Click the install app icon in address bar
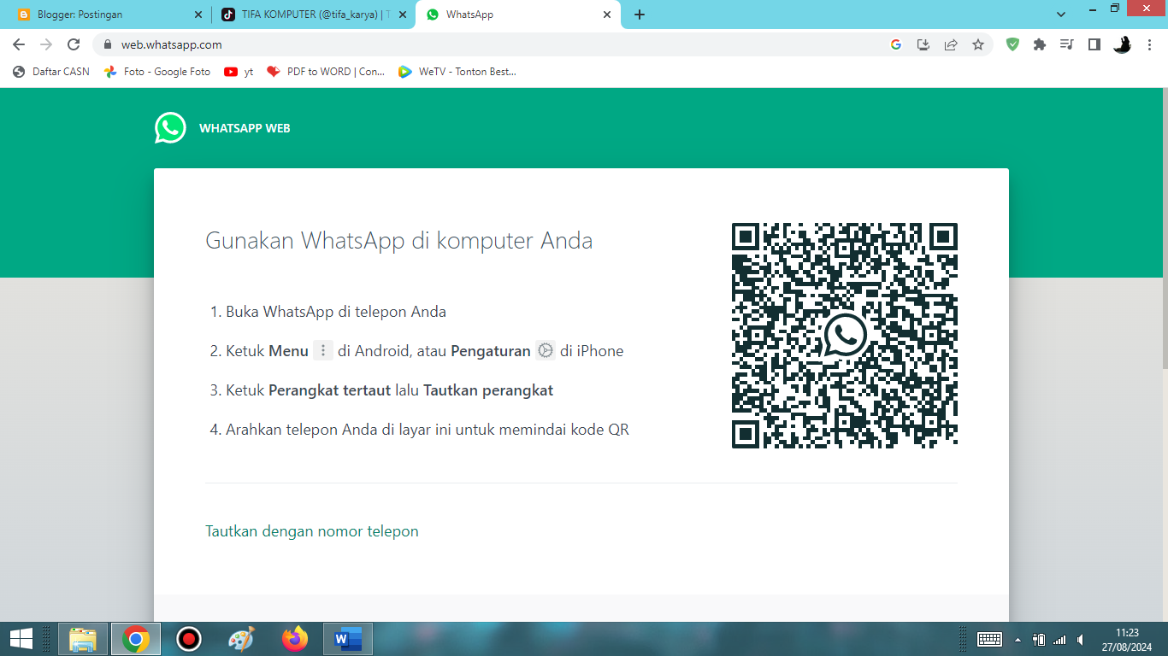The width and height of the screenshot is (1168, 656). click(923, 44)
